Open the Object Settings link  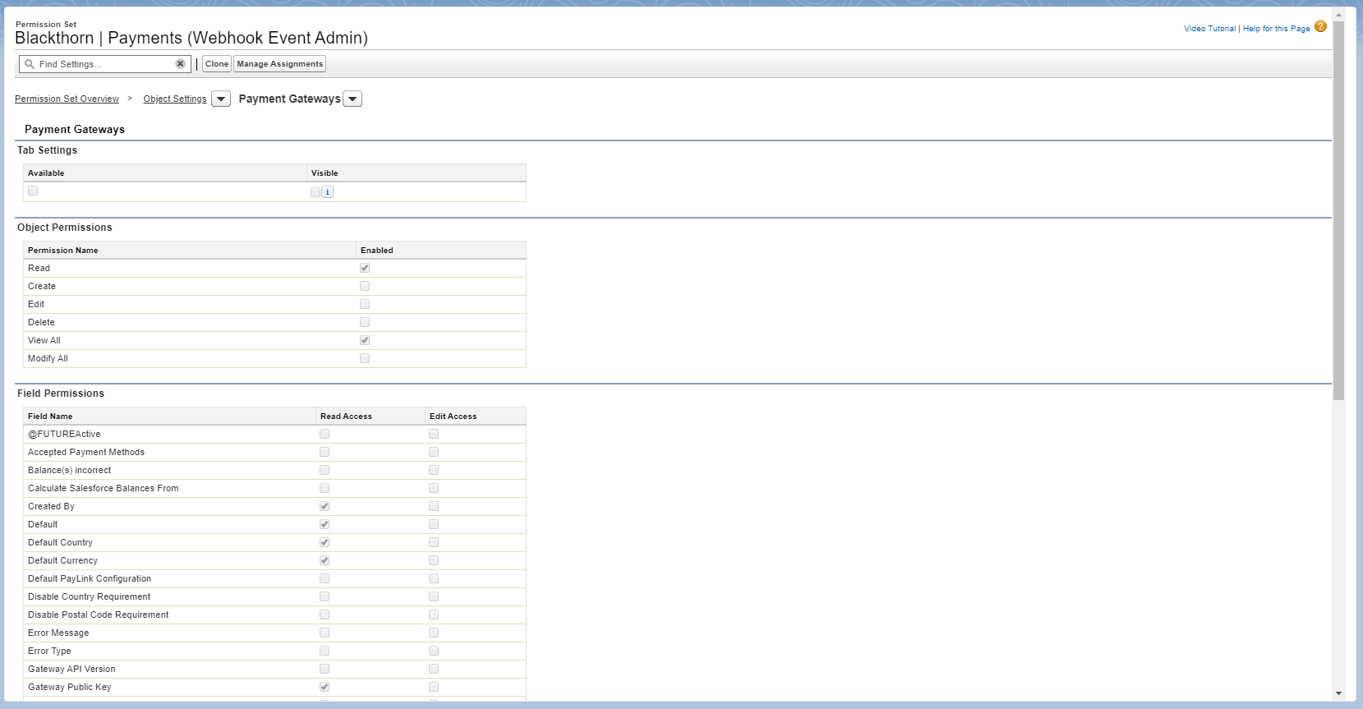coord(175,99)
